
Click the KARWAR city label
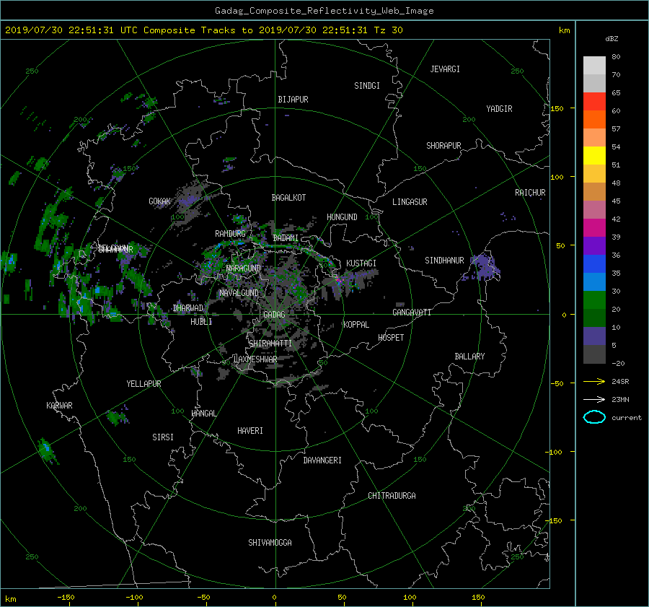59,406
